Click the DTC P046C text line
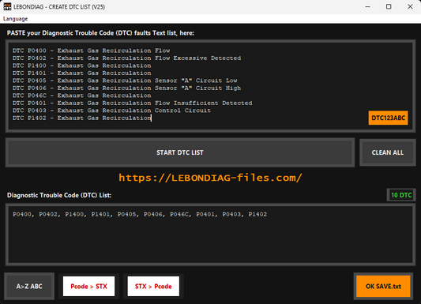 tap(82, 96)
